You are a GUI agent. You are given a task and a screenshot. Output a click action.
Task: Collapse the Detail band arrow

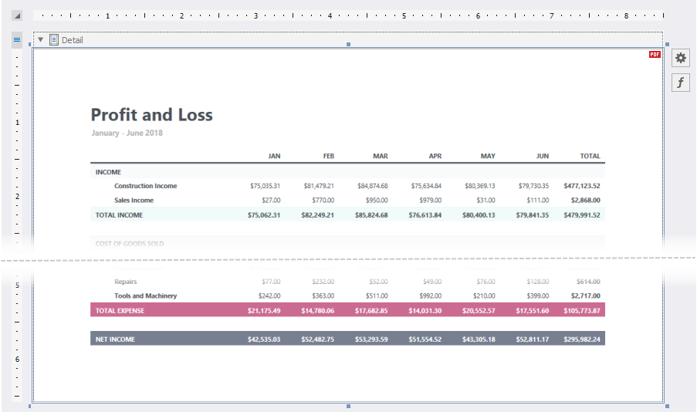40,39
